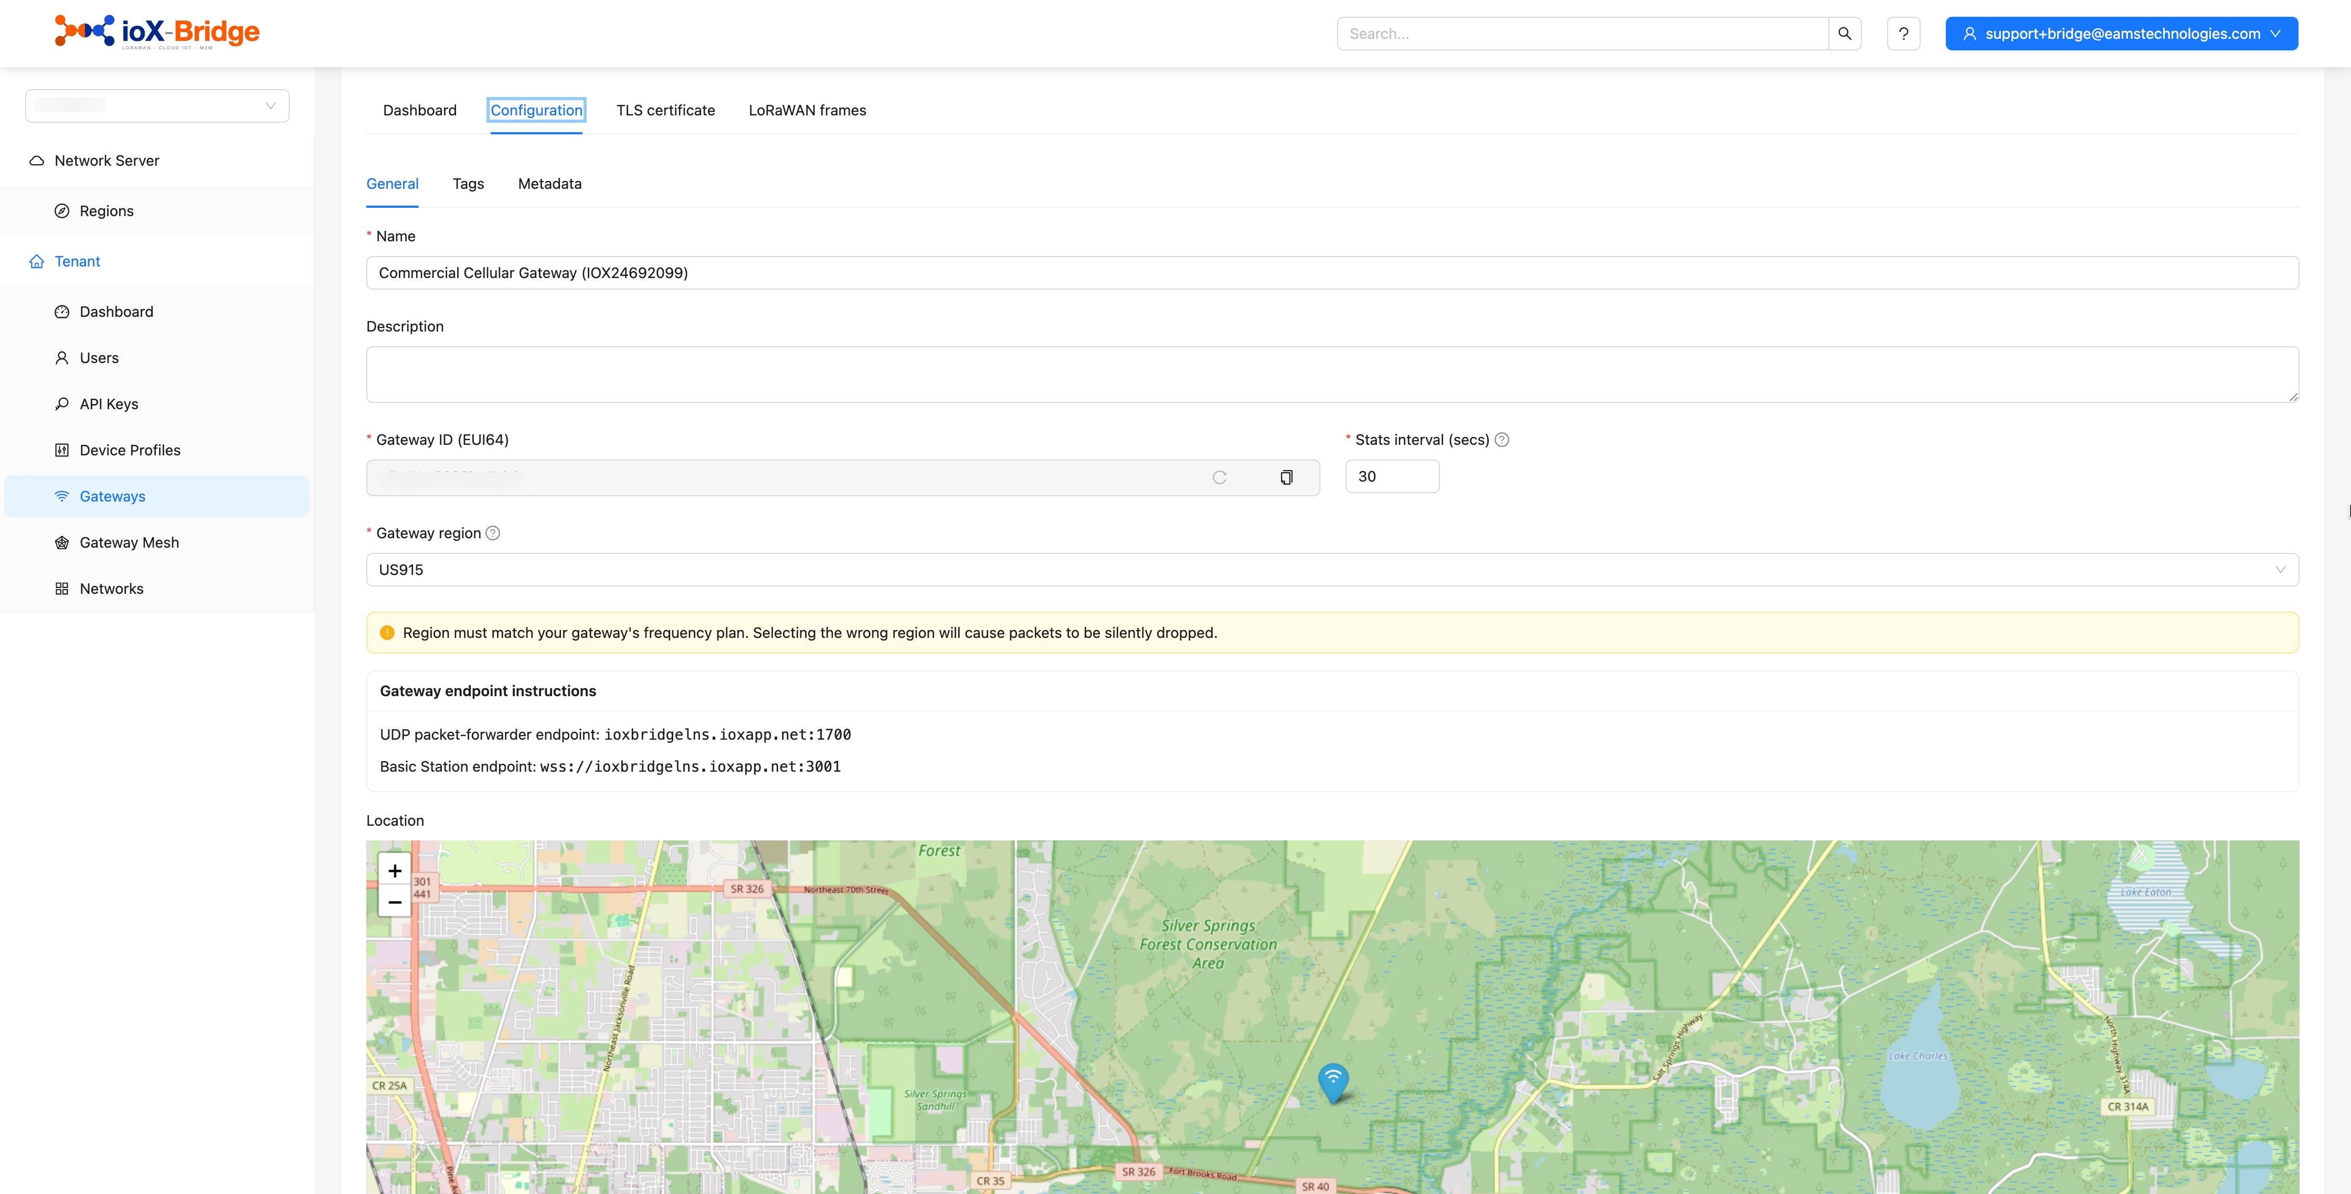Expand the Network Server section
This screenshot has height=1194, width=2351.
click(157, 161)
